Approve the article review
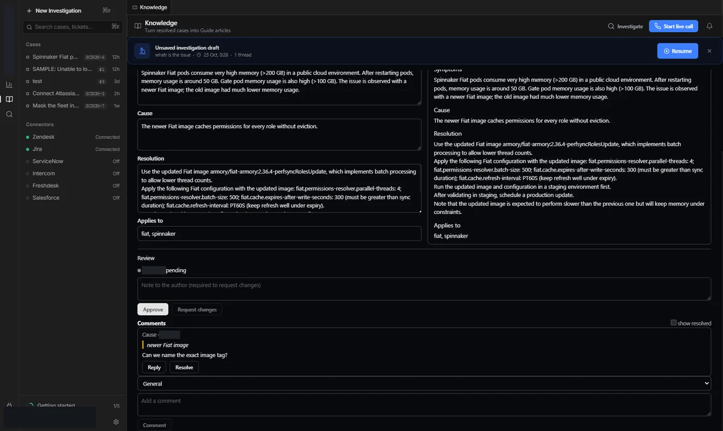 pyautogui.click(x=153, y=310)
